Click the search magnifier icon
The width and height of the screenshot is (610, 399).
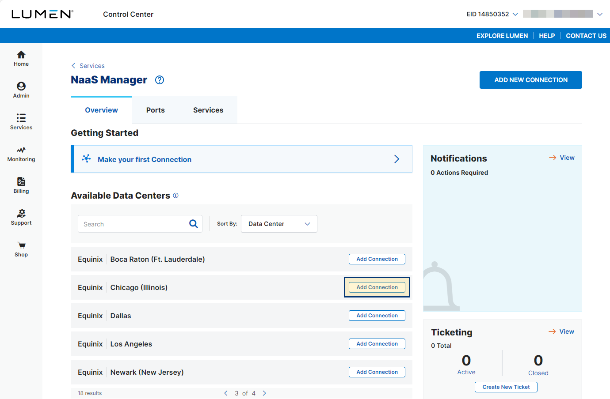tap(194, 224)
